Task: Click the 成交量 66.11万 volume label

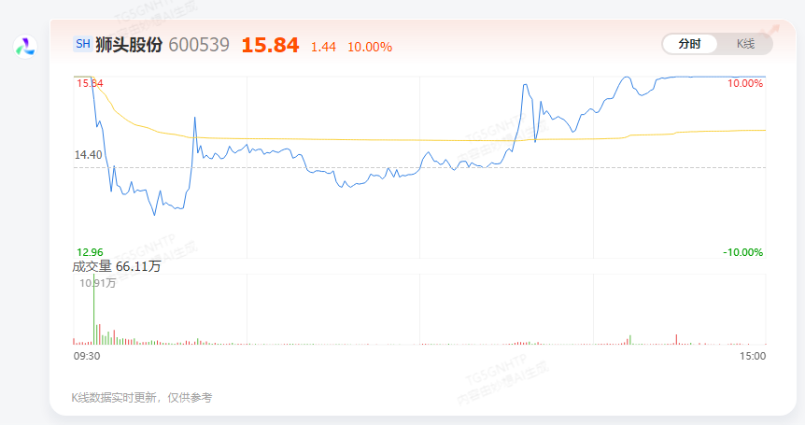Action: (x=117, y=267)
